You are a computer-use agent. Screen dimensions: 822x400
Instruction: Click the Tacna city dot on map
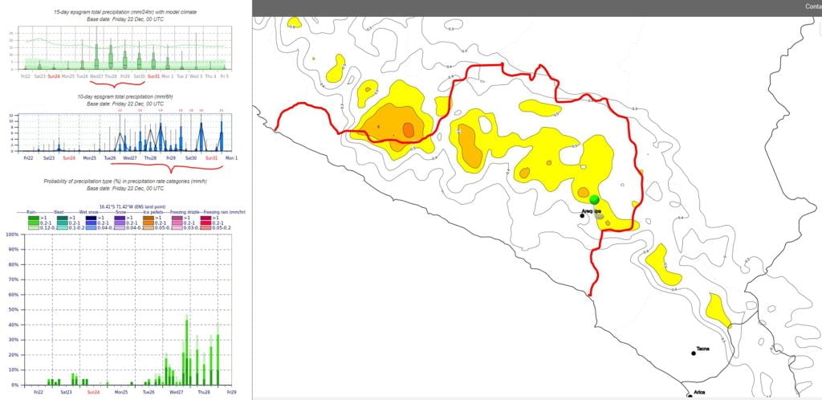tap(693, 353)
